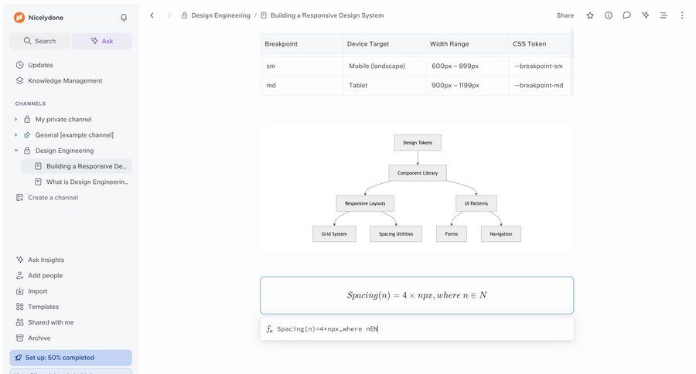The image size is (696, 374).
Task: Click the AI sparkle icon in header
Action: [x=645, y=15]
